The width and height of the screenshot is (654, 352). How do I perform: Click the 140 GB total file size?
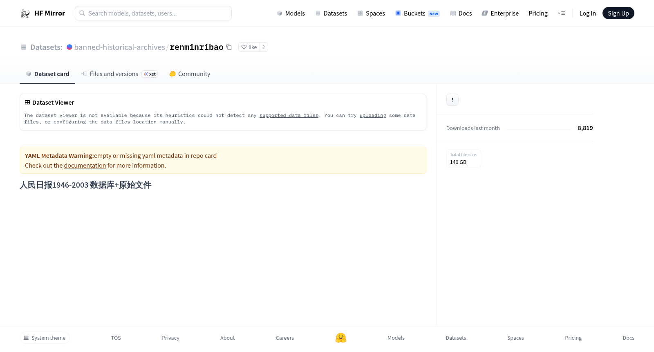click(x=458, y=162)
